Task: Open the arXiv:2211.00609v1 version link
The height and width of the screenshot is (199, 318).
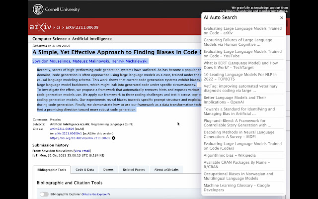Action: click(x=68, y=133)
